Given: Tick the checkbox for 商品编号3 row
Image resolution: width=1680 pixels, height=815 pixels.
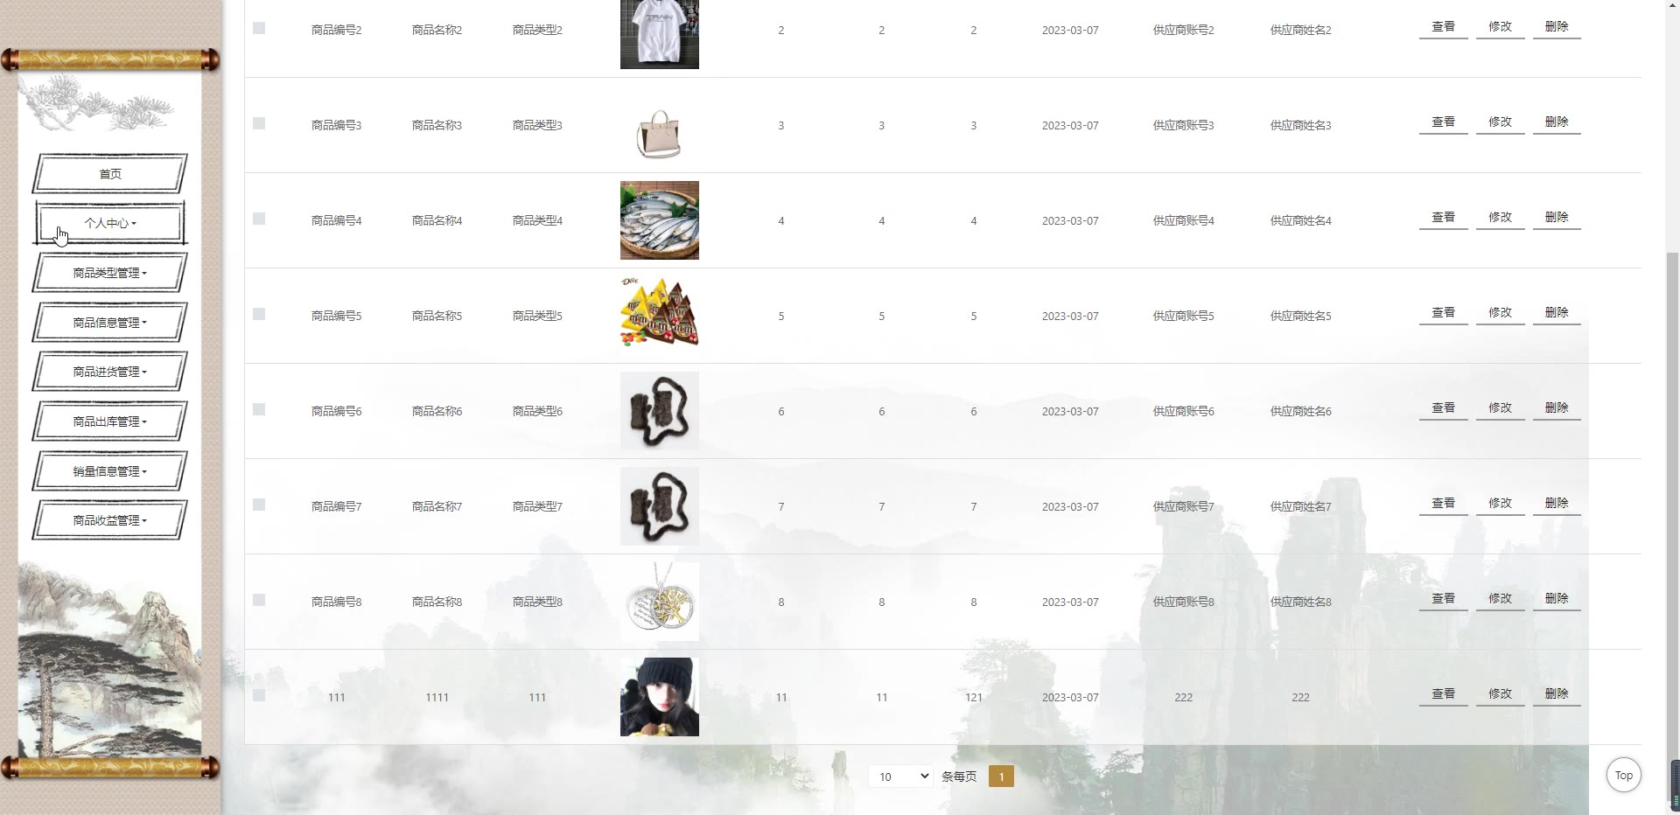Looking at the screenshot, I should coord(259,123).
